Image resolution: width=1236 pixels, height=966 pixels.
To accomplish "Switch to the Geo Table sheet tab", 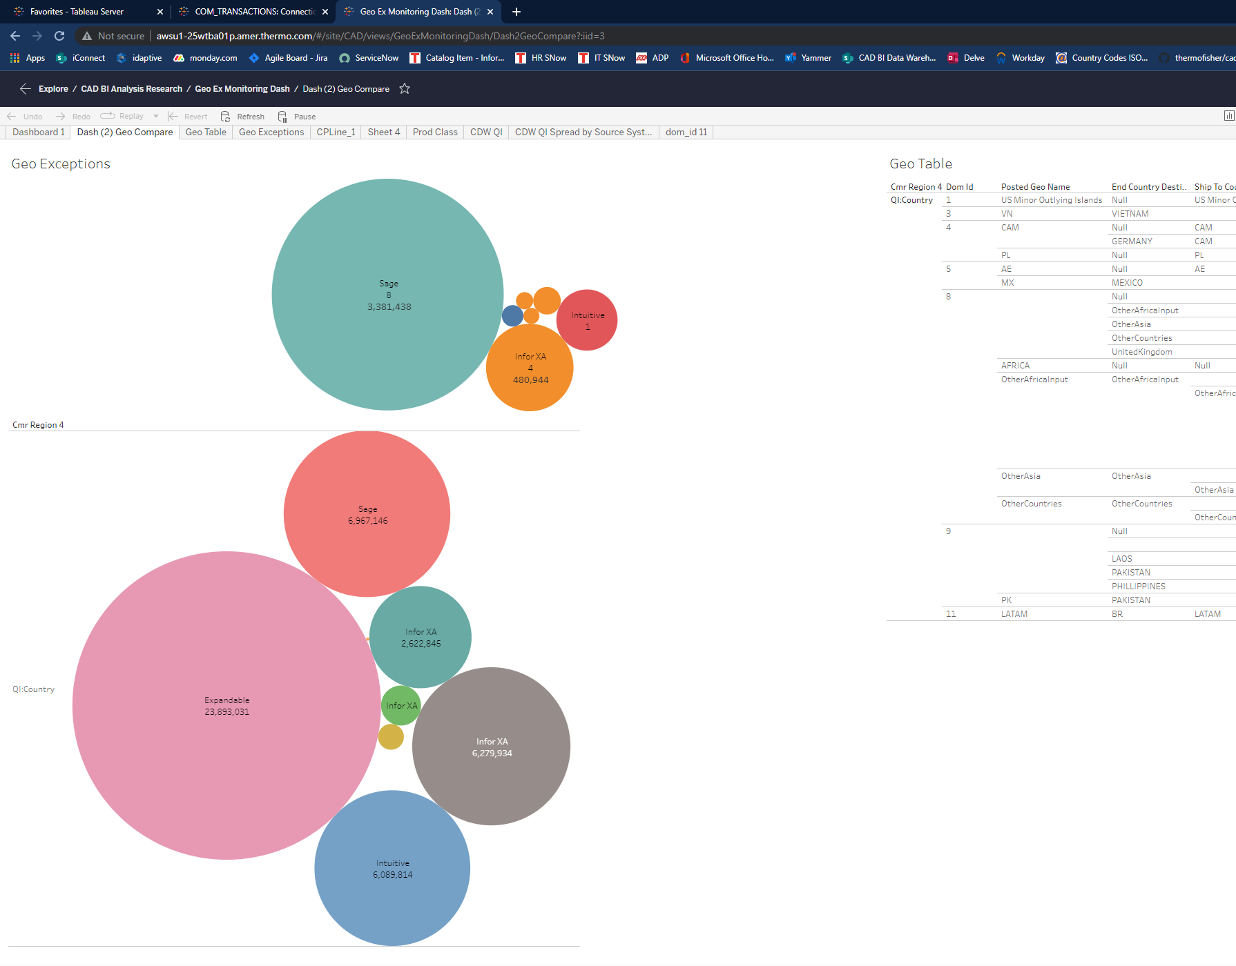I will pyautogui.click(x=206, y=132).
